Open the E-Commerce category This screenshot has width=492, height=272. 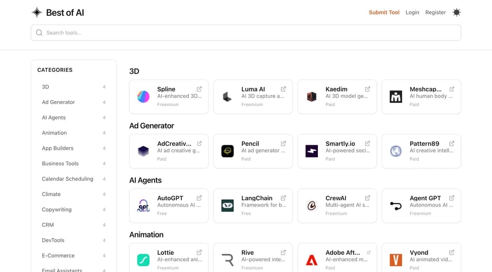coord(74,255)
